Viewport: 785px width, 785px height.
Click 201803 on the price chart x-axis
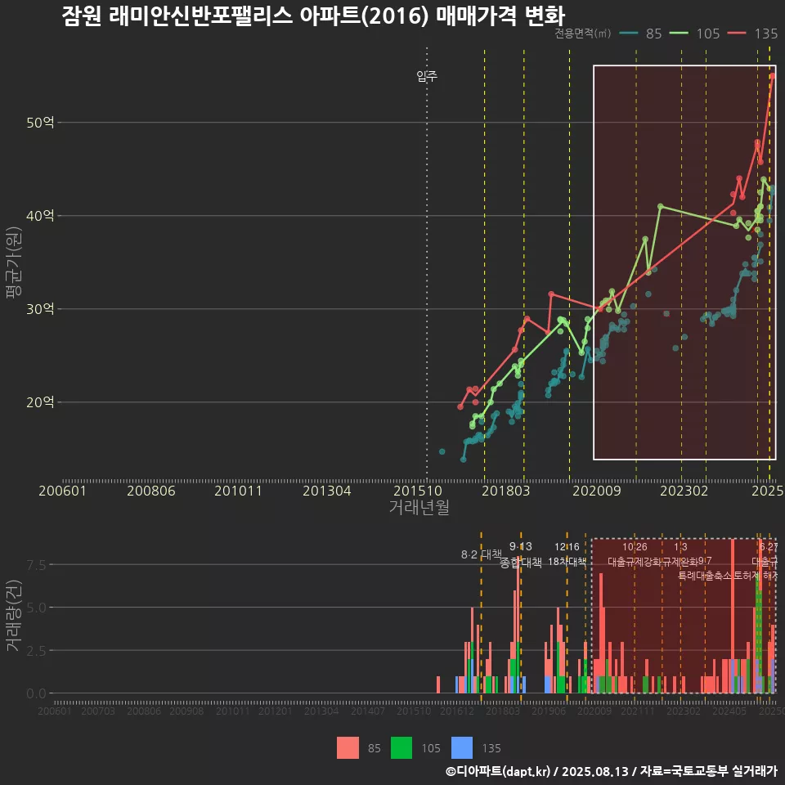[x=505, y=491]
